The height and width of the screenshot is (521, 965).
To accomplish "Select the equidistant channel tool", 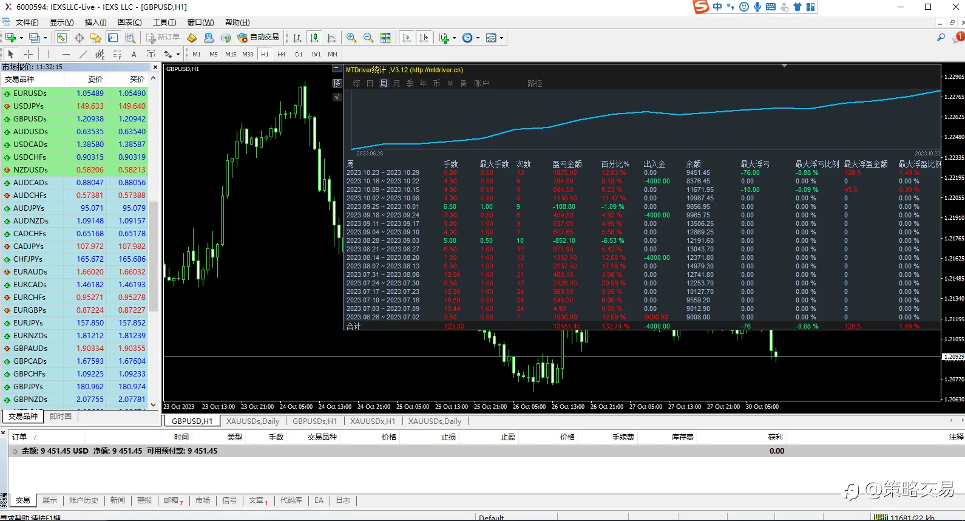I will tap(100, 54).
